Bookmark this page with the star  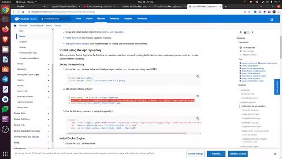click(249, 12)
